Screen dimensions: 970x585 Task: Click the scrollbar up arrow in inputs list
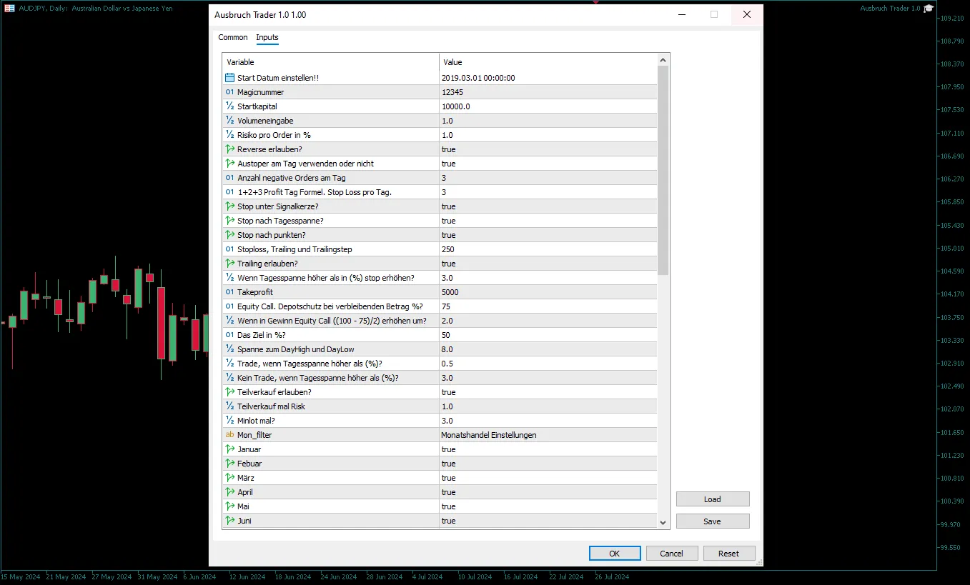[663, 61]
